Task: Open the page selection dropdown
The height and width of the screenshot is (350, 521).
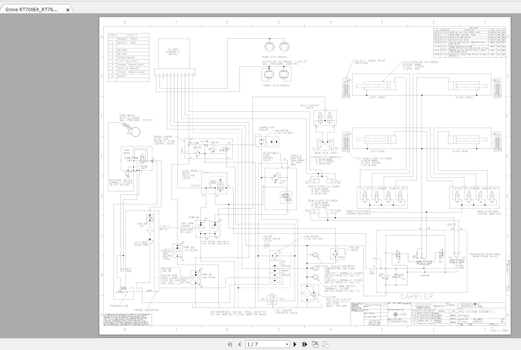Action: click(x=287, y=345)
